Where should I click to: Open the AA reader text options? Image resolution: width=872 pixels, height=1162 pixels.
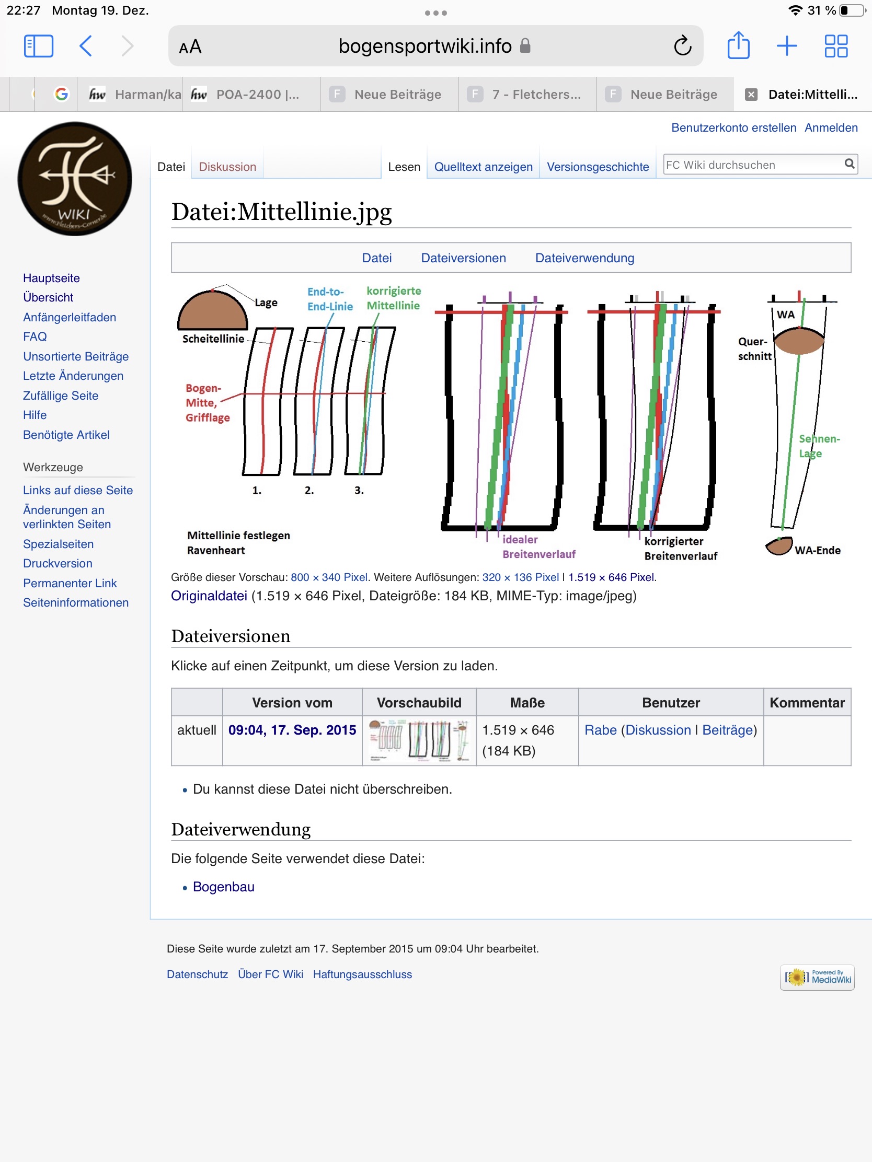pyautogui.click(x=190, y=47)
